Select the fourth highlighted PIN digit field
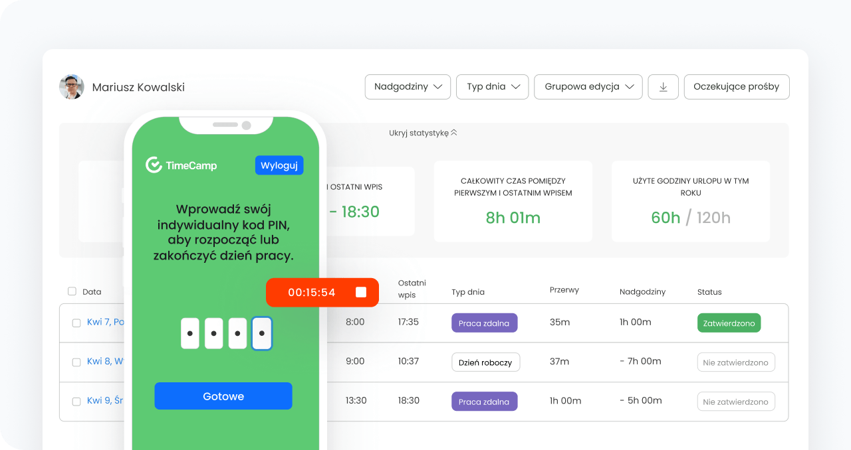The height and width of the screenshot is (450, 851). click(x=262, y=333)
